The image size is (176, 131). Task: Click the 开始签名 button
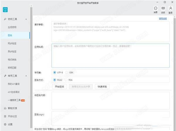coord(60,87)
